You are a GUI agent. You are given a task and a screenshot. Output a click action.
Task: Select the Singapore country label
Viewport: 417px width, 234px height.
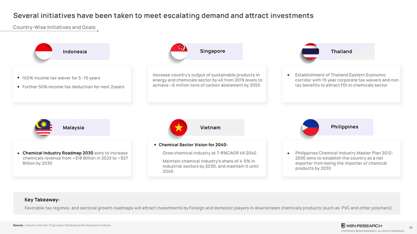(x=212, y=51)
